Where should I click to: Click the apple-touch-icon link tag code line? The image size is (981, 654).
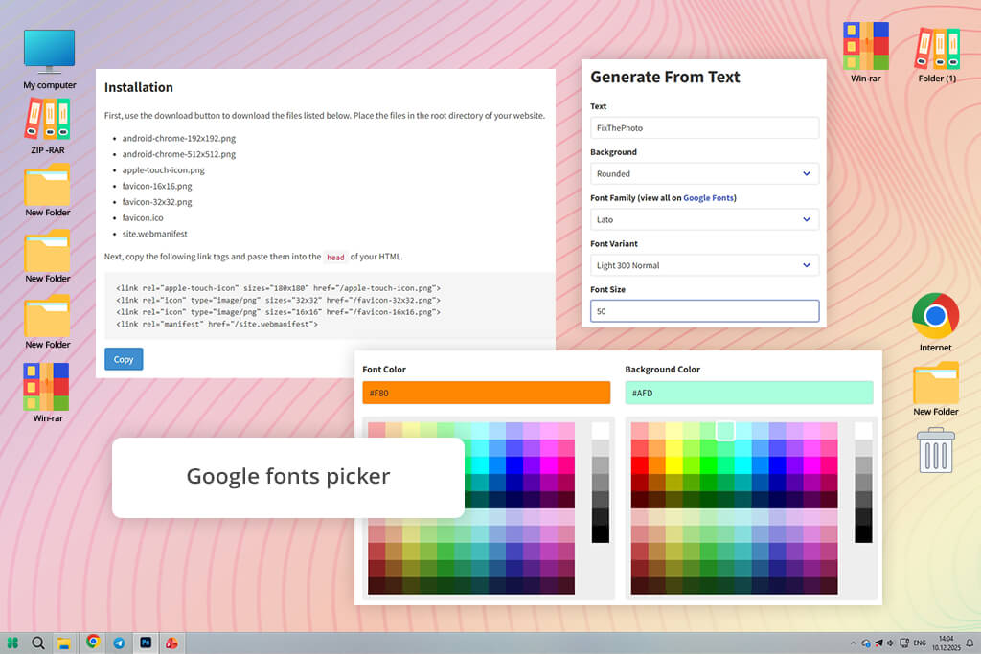point(279,288)
